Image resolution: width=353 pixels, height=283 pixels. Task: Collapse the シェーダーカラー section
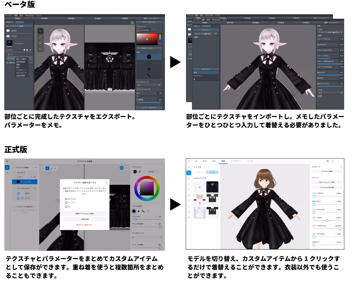[x=15, y=188]
